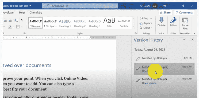Show next row of Styles gallery
The height and width of the screenshot is (98, 199).
point(133,23)
